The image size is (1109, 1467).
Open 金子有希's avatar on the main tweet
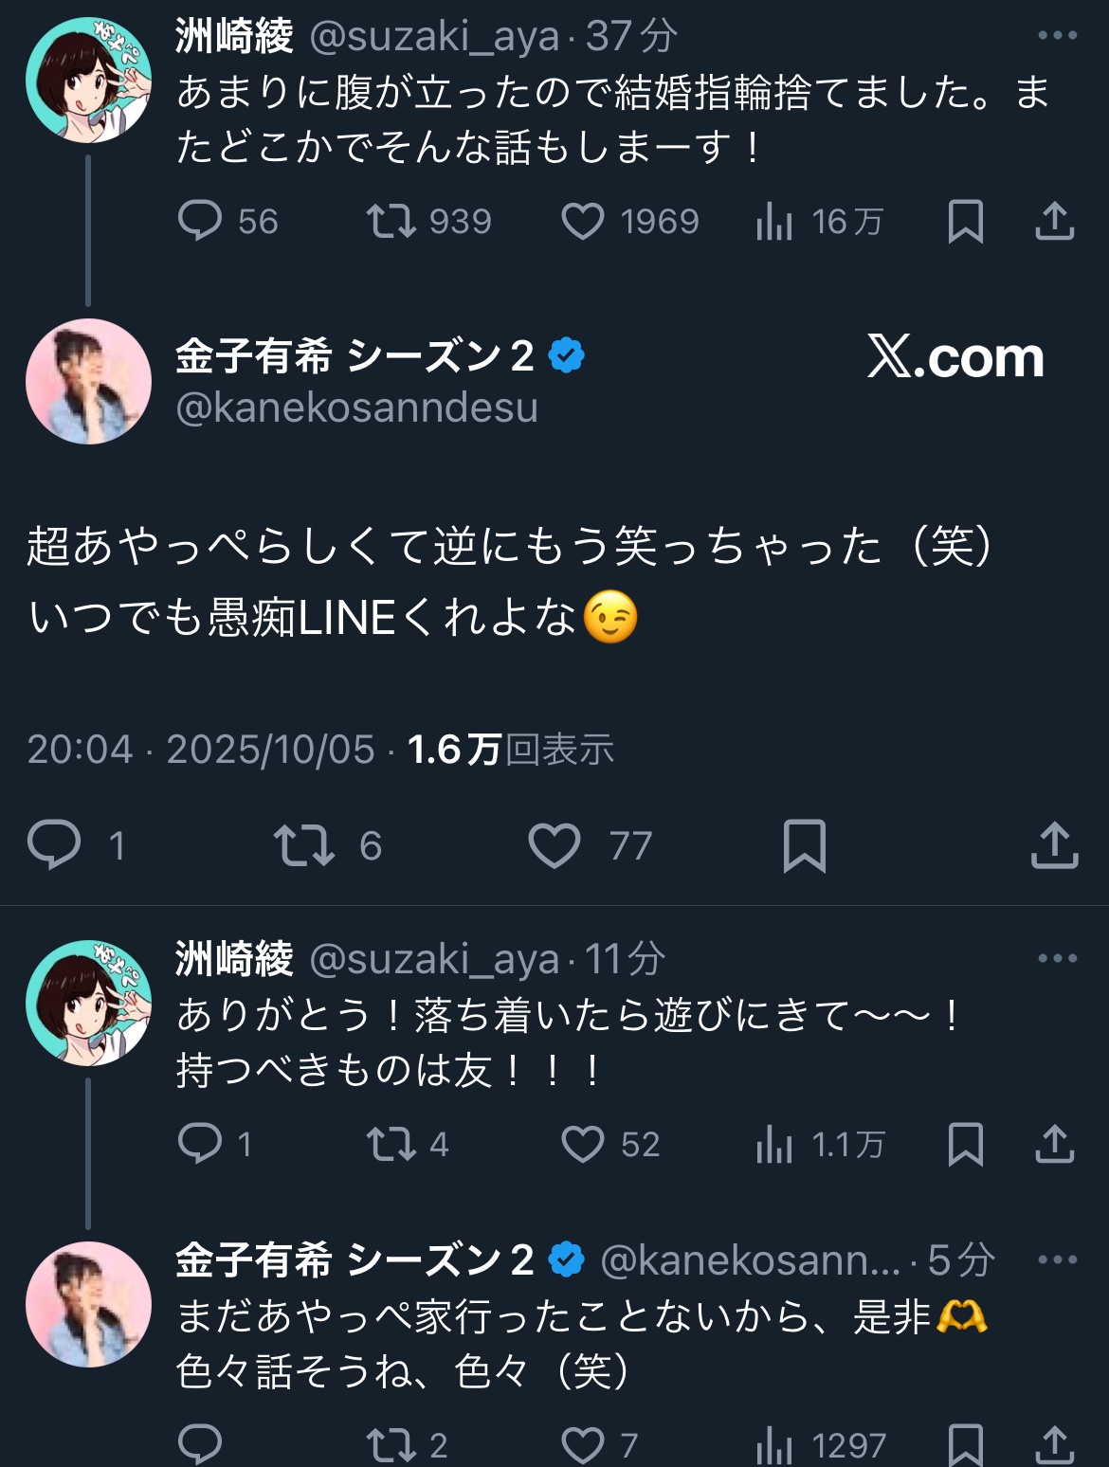click(88, 381)
